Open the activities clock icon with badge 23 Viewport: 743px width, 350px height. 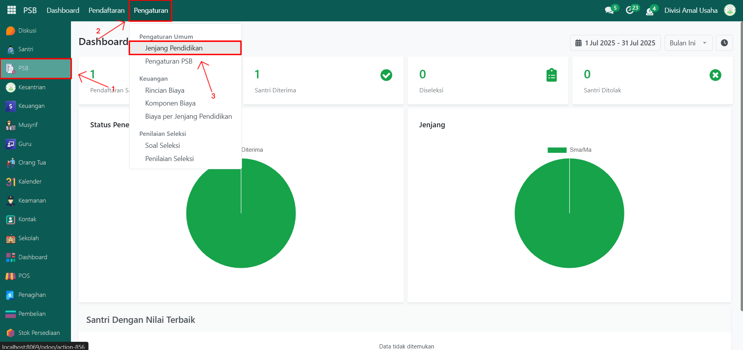coord(630,10)
